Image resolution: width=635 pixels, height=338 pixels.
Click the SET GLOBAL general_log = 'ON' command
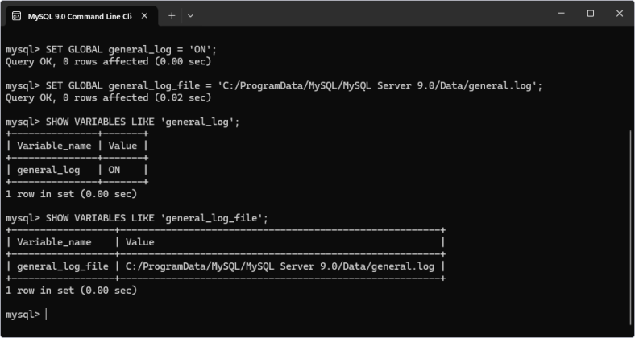(x=131, y=50)
